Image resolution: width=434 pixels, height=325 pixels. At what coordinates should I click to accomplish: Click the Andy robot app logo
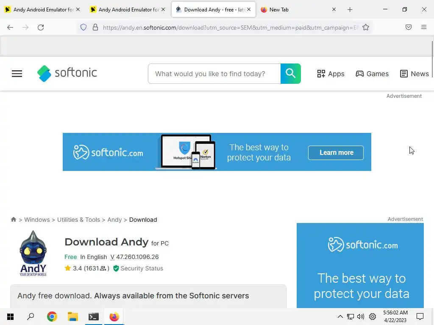pyautogui.click(x=33, y=253)
